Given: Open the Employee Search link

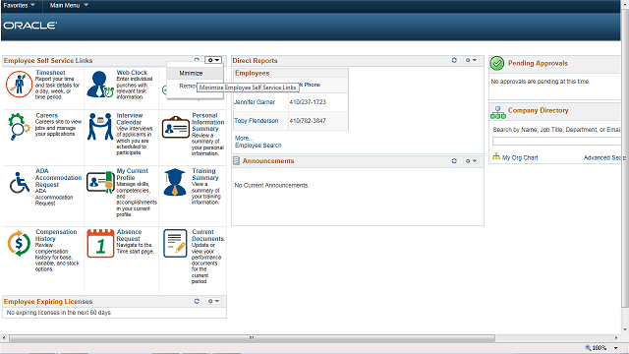Looking at the screenshot, I should coord(257,146).
